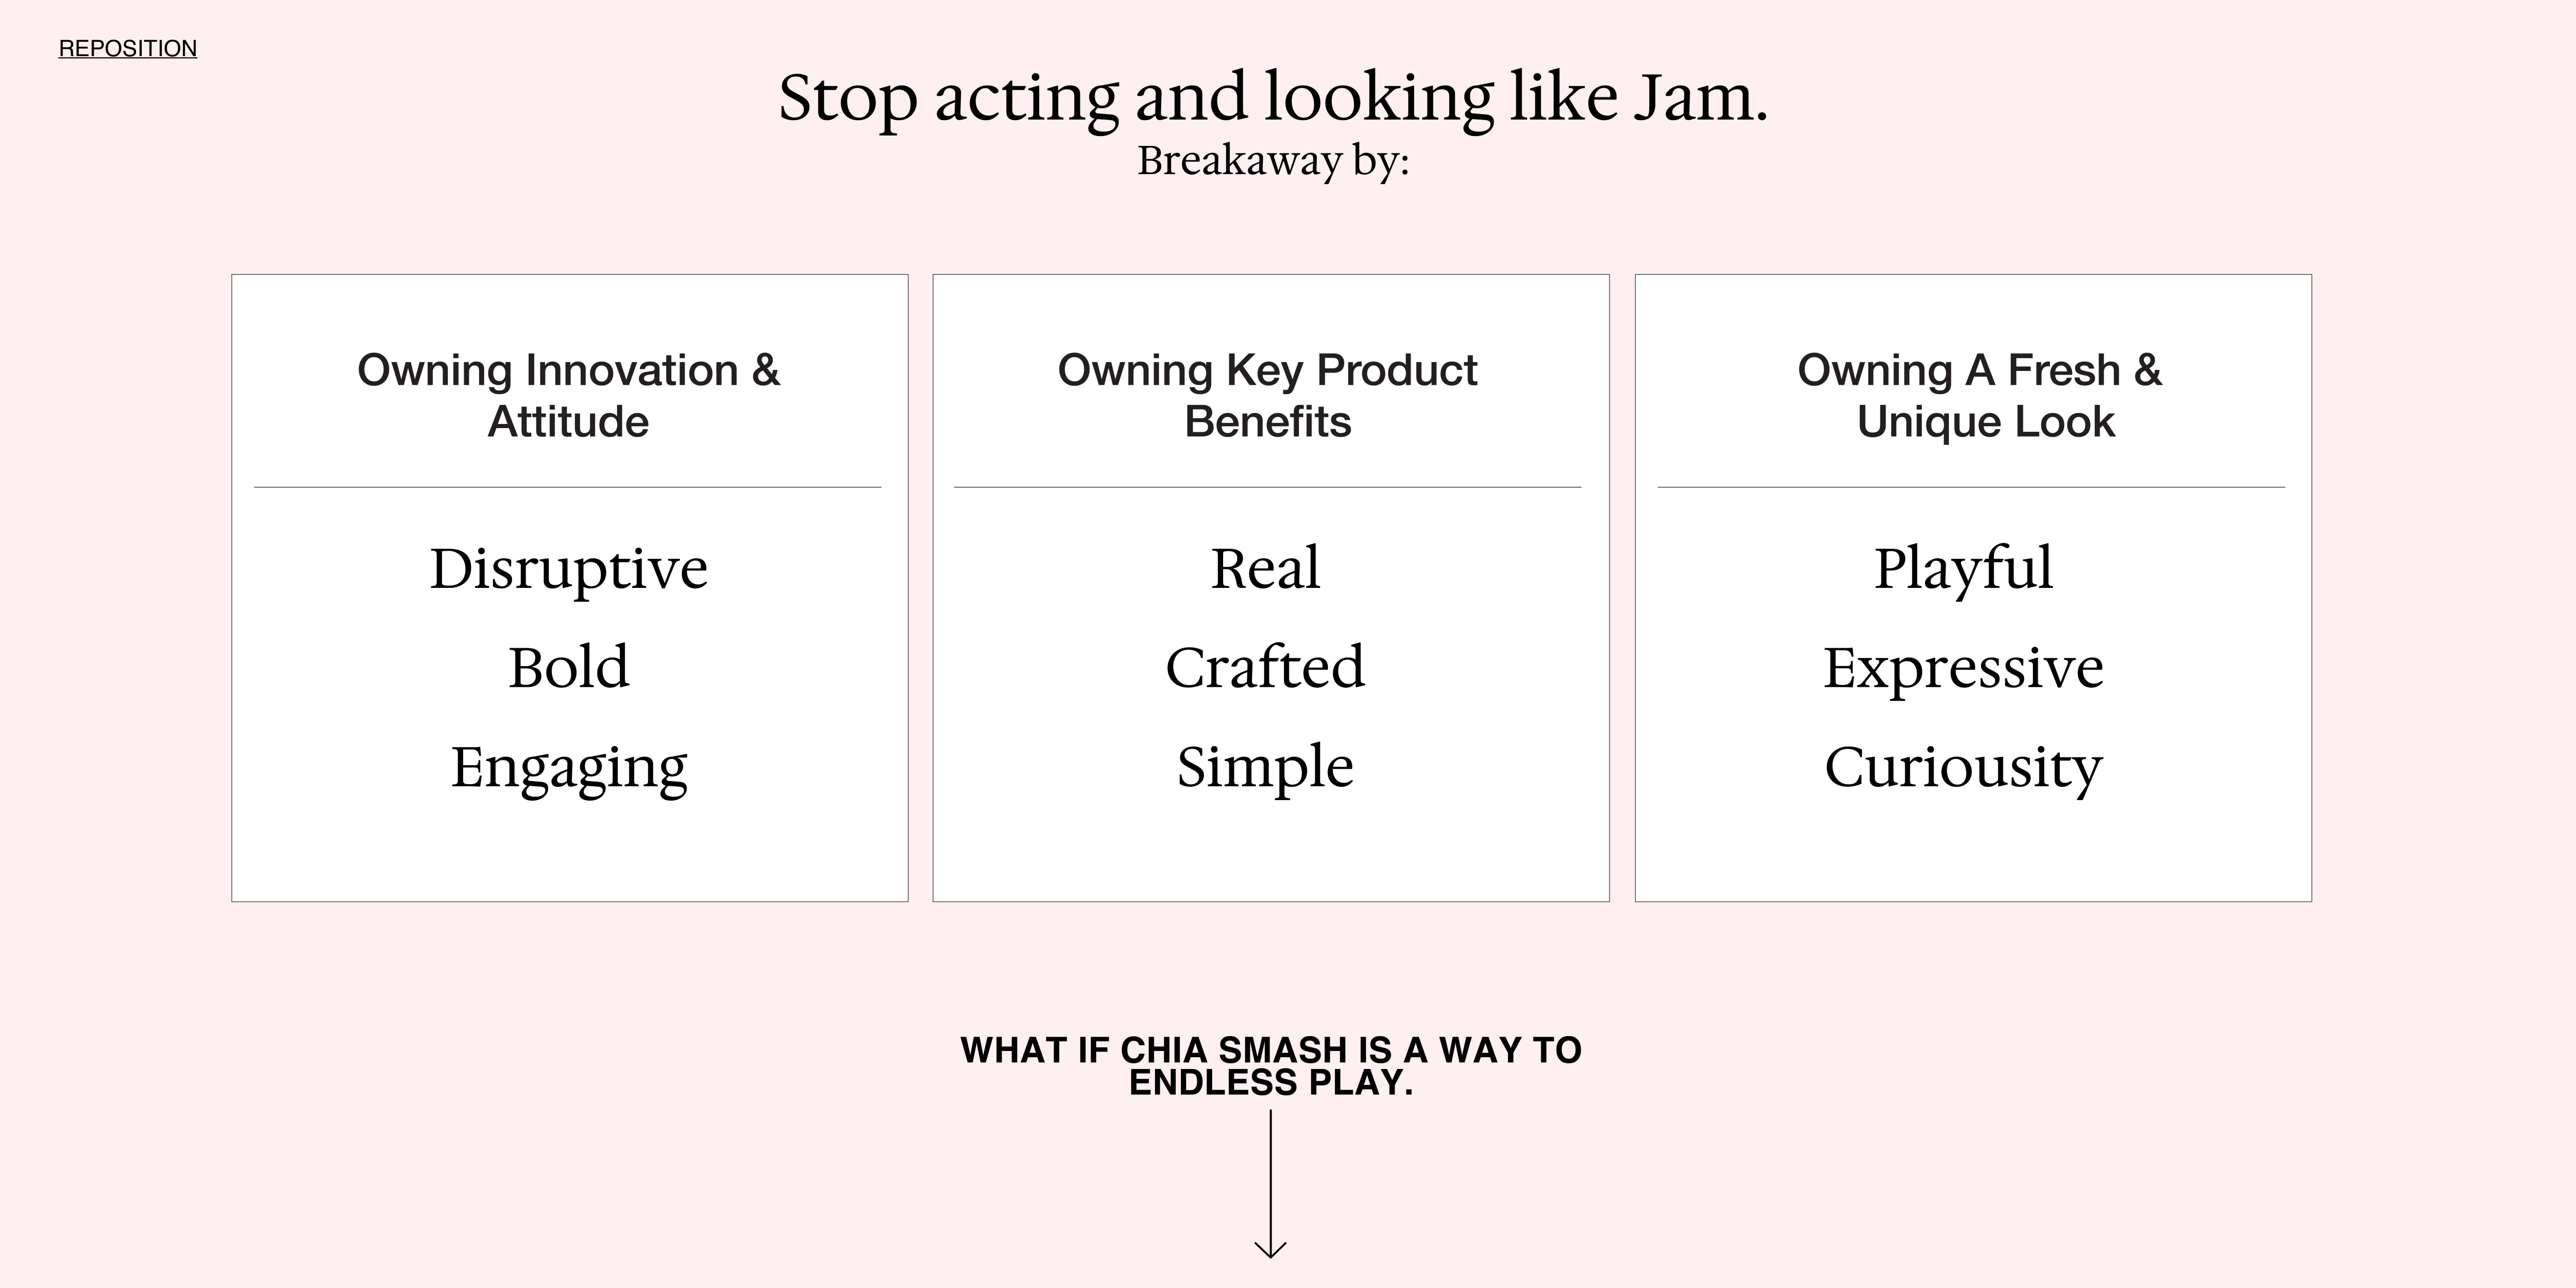2576x1288 pixels.
Task: Click the word 'Curiousity'
Action: click(x=1963, y=767)
